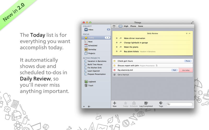
Task: Click the Schedule toolbar button
Action: tap(134, 104)
